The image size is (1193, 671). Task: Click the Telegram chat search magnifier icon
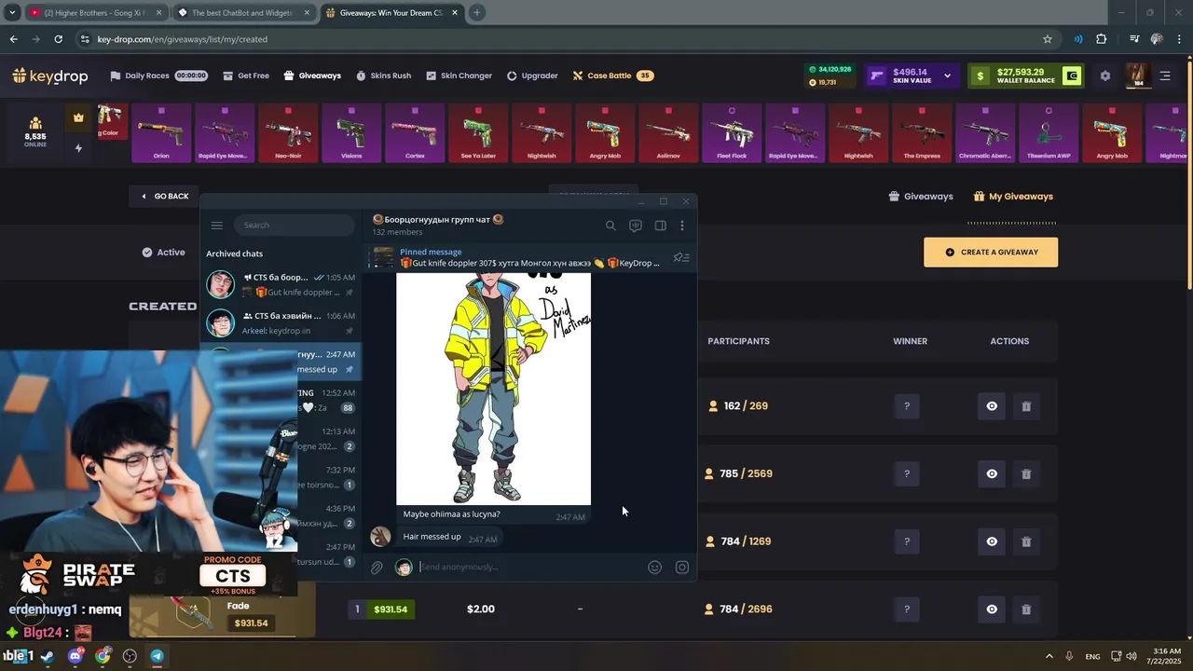(x=610, y=225)
